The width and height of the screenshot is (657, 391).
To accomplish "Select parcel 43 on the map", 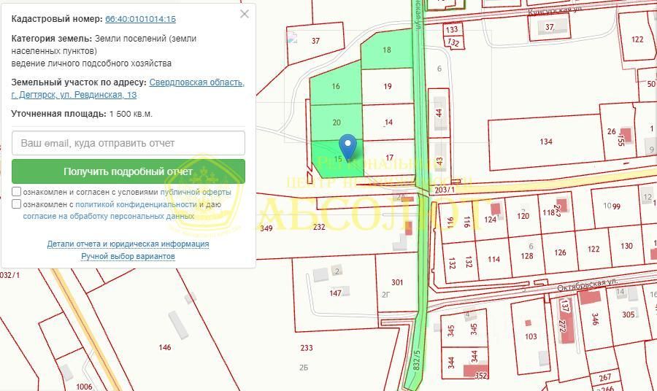I will 439,160.
